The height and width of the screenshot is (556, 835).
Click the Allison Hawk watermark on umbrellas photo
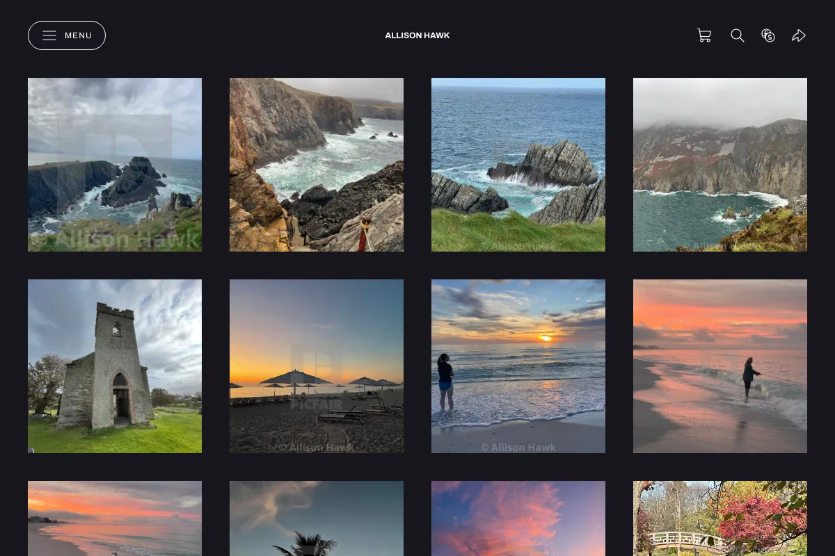pos(317,448)
